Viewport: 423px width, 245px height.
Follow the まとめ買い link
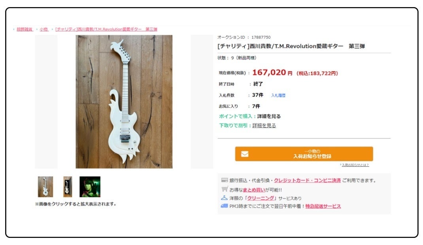click(254, 190)
